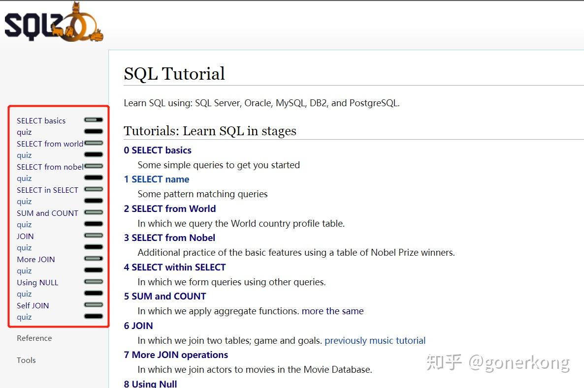Open "SELECT in SELECT" sidebar entry

[47, 190]
